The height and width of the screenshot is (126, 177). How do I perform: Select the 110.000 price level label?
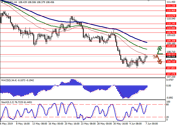(x=171, y=28)
